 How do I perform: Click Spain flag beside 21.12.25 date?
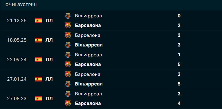coord(39,21)
